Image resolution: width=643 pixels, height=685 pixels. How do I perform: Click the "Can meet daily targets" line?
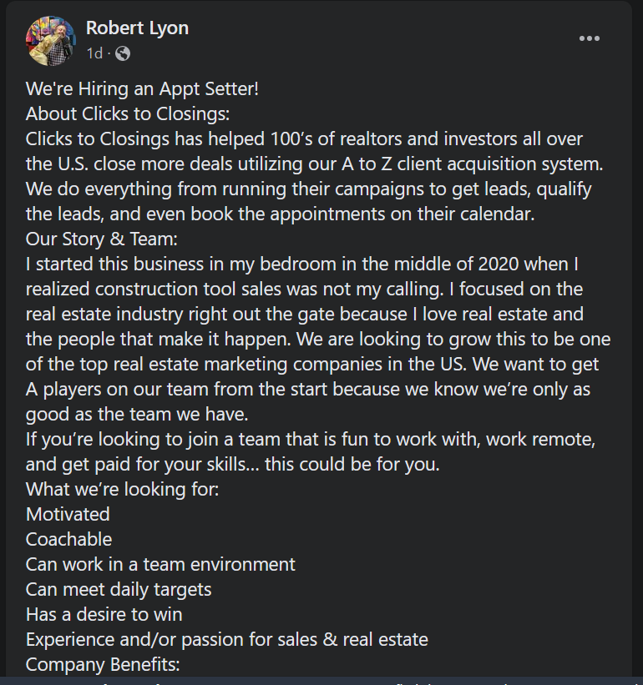pyautogui.click(x=119, y=590)
